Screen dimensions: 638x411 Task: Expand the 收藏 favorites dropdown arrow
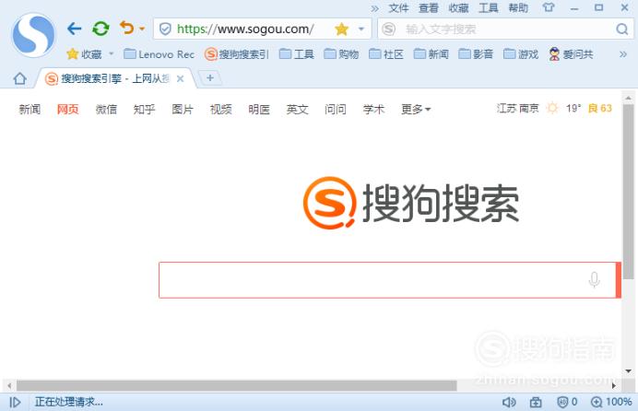click(x=111, y=53)
